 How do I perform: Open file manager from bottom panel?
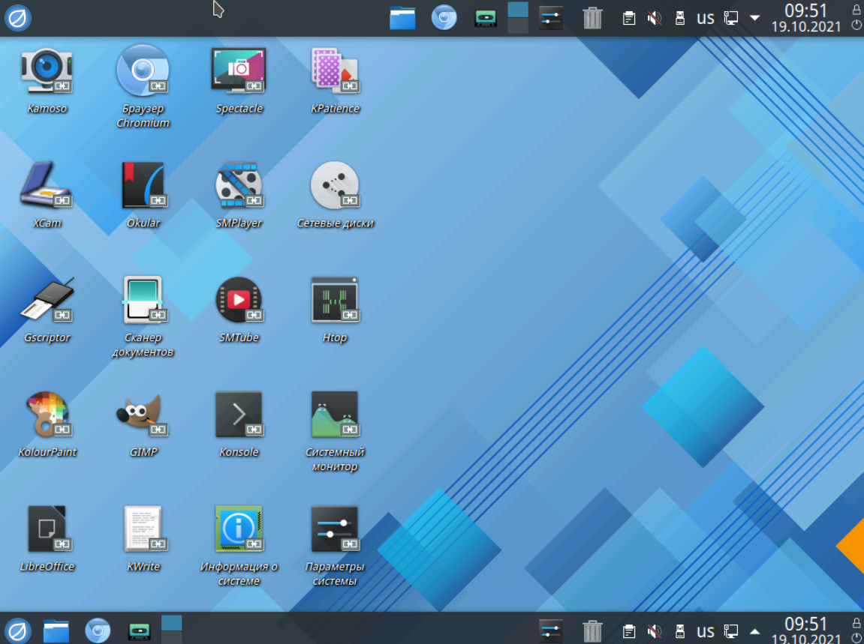(x=56, y=631)
